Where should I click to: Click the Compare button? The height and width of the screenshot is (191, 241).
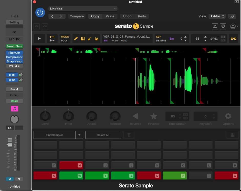(x=77, y=16)
